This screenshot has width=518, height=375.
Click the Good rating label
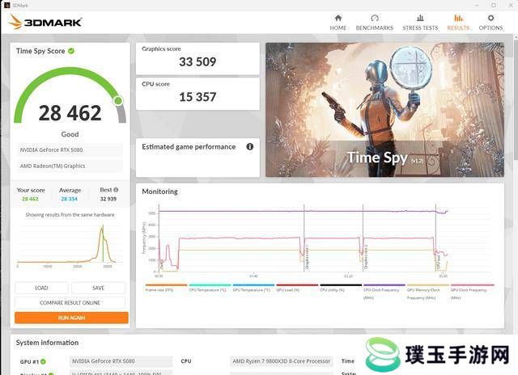pyautogui.click(x=70, y=134)
